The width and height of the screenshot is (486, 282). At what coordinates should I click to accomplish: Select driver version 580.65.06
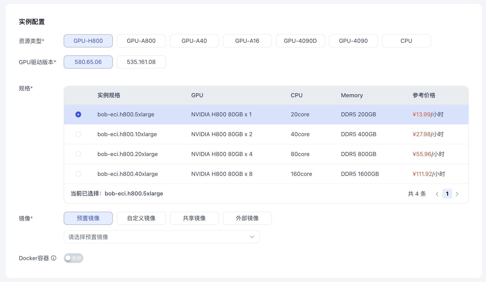[88, 62]
